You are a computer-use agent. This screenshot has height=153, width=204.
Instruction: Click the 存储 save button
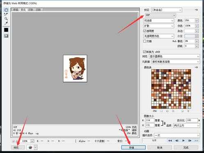[x=133, y=148]
